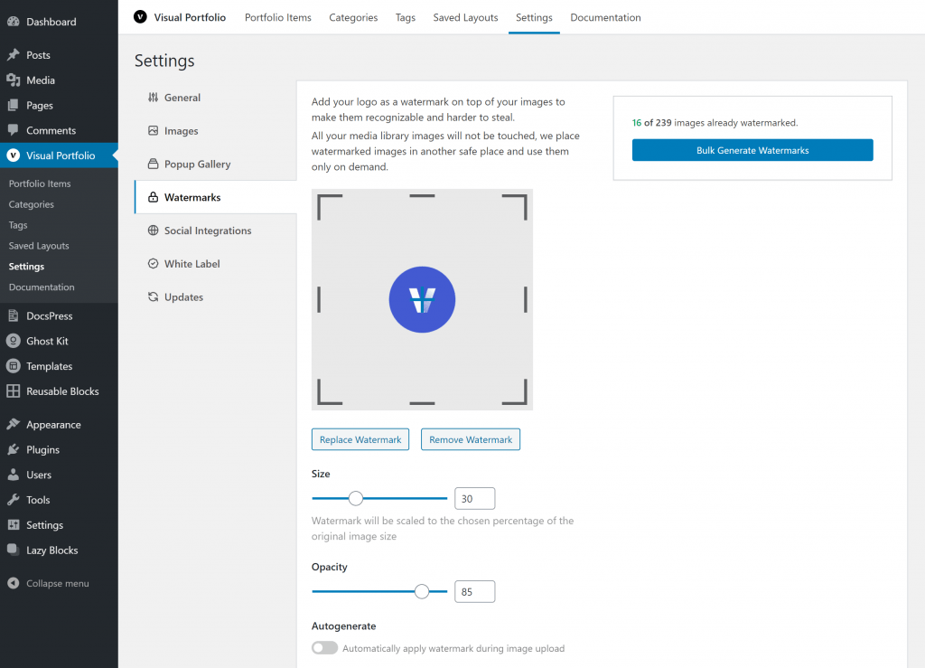Image resolution: width=925 pixels, height=668 pixels.
Task: Open Tags in sidebar submenu
Action: (x=18, y=225)
